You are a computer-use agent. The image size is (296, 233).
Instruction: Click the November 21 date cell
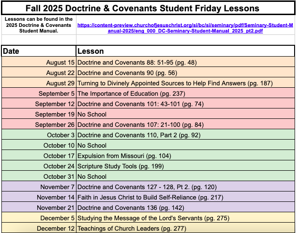pos(39,208)
